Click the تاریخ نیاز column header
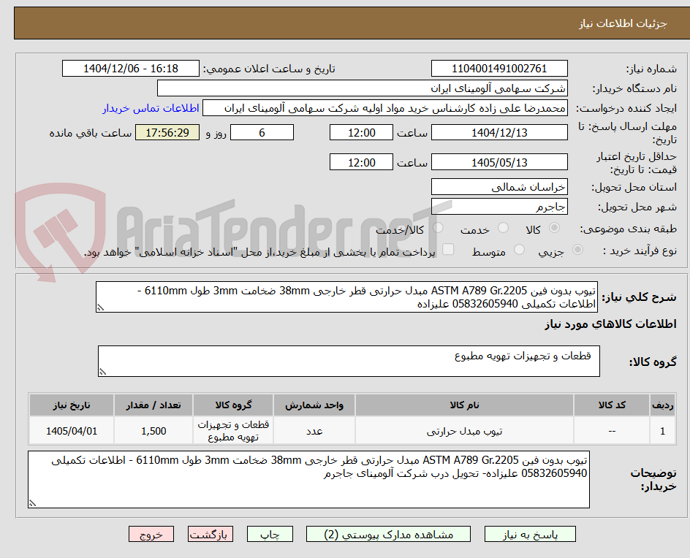Image resolution: width=690 pixels, height=558 pixels. [72, 405]
